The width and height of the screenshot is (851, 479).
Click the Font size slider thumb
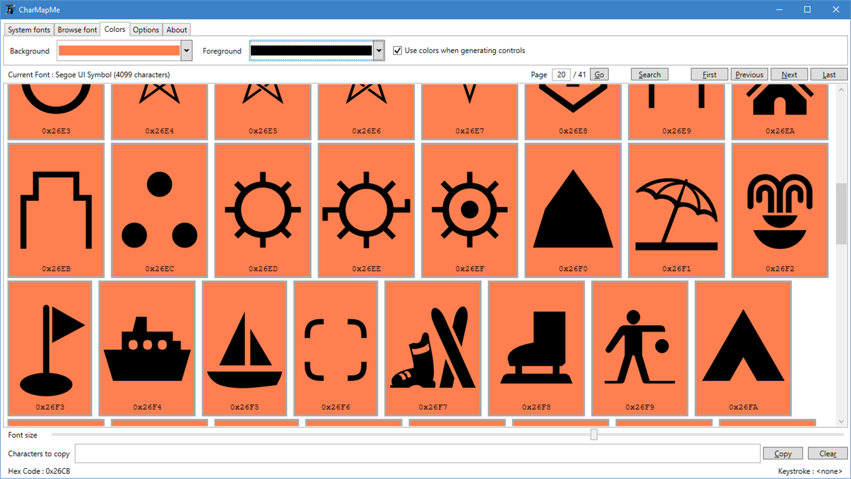click(594, 435)
